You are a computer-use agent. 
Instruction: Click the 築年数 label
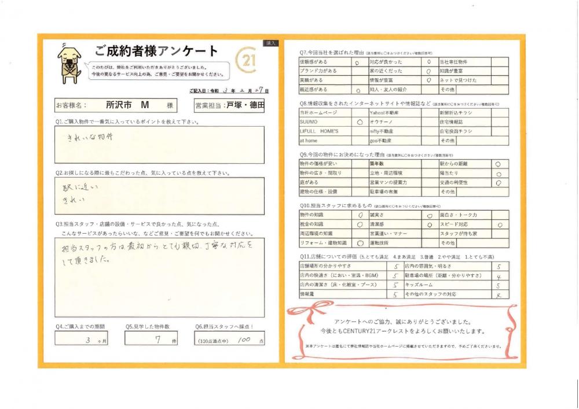point(377,164)
